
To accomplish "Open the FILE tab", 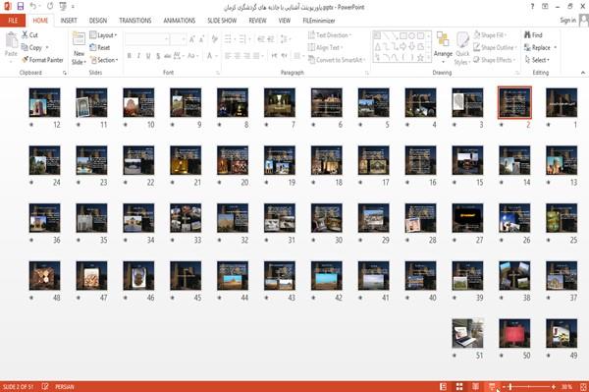I will [x=13, y=21].
